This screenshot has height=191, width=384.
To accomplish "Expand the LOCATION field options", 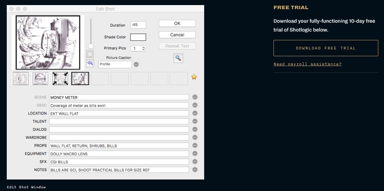I will pos(195,113).
